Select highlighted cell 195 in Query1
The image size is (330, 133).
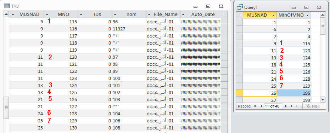[293, 93]
